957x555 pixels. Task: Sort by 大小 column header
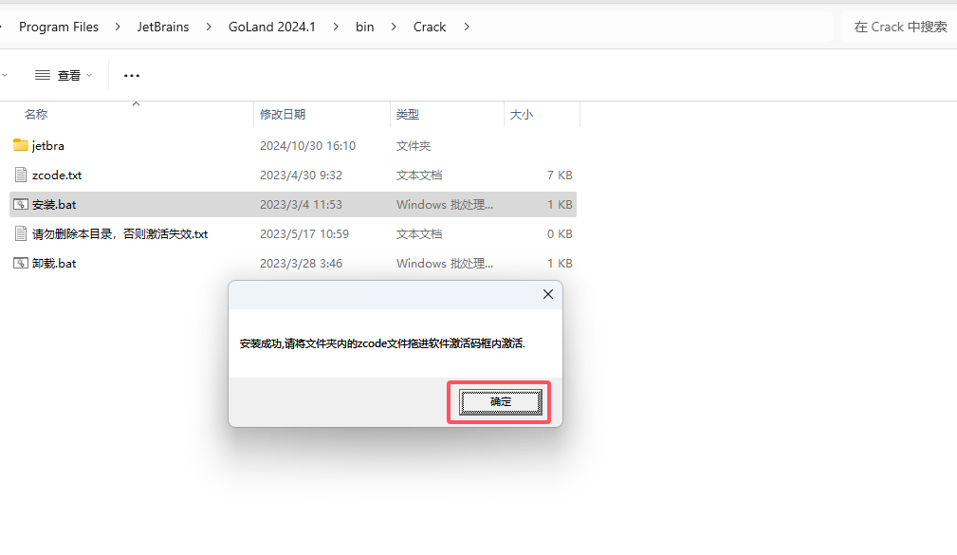tap(522, 114)
